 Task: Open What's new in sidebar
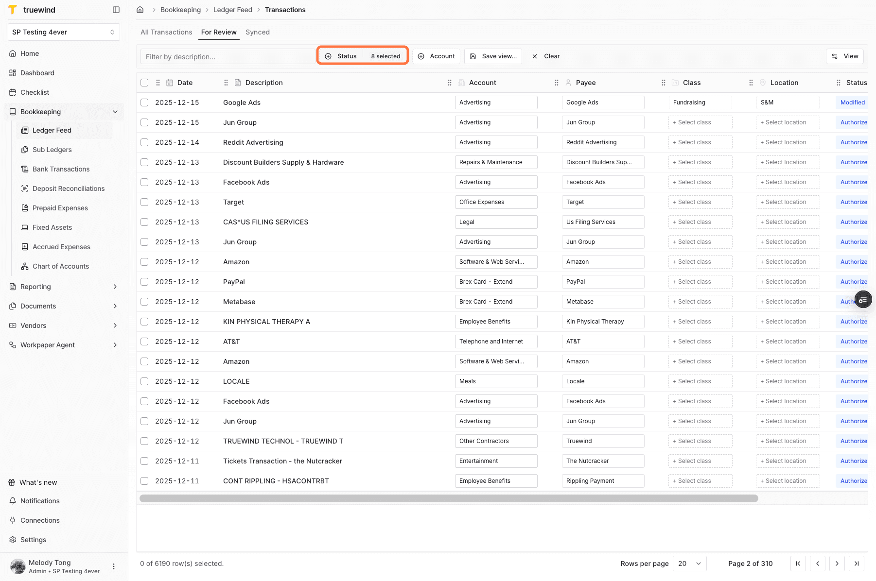click(64, 482)
